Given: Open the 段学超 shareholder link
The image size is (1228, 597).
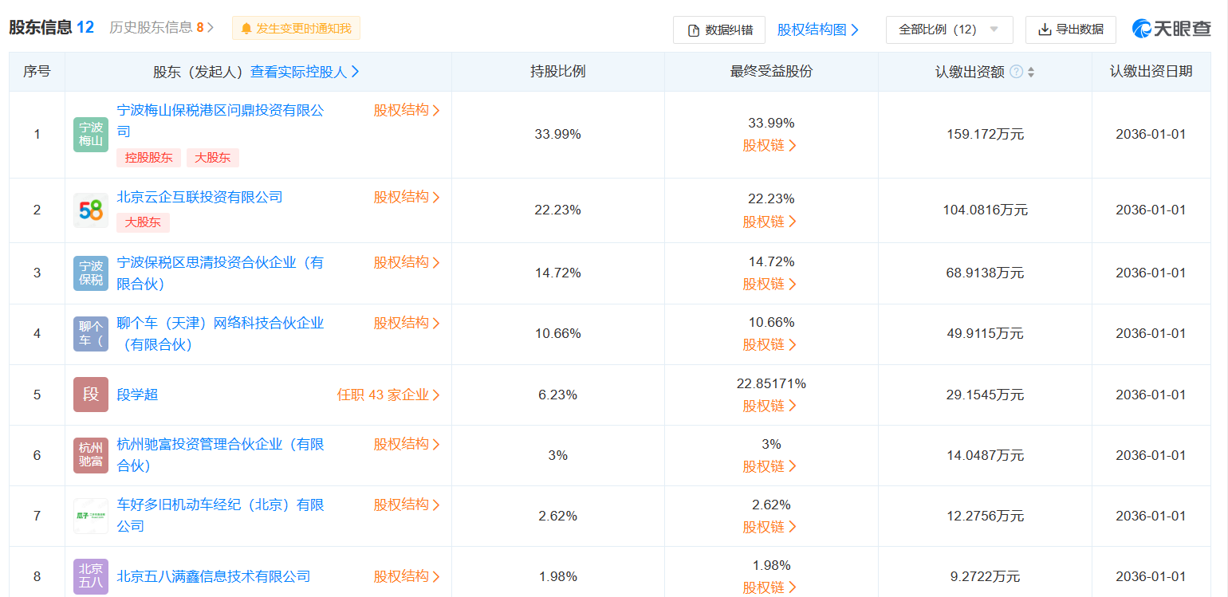Looking at the screenshot, I should coord(138,395).
